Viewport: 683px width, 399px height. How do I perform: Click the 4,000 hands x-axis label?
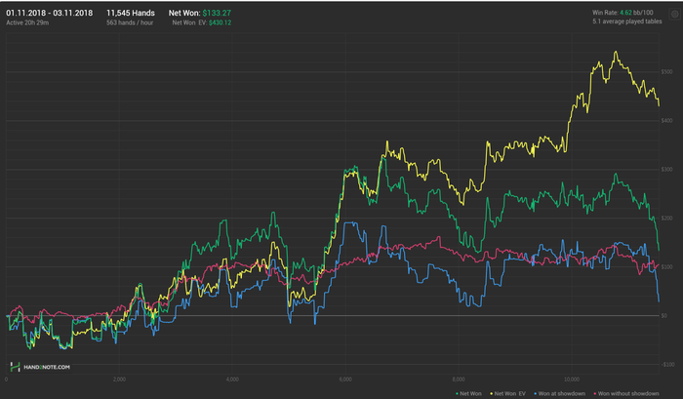pyautogui.click(x=232, y=379)
